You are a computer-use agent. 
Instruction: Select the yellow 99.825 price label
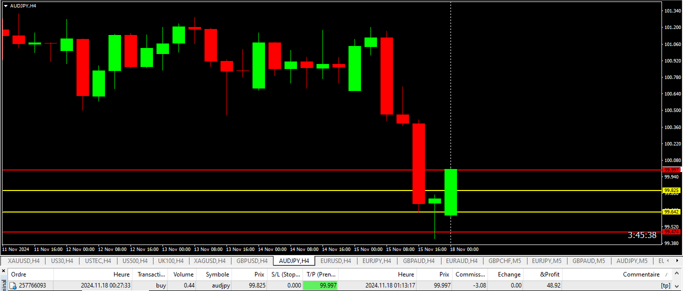point(671,190)
